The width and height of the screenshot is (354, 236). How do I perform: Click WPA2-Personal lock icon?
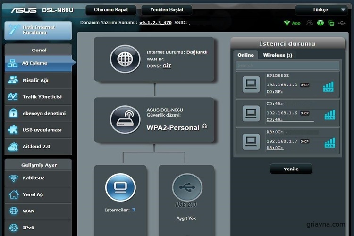(x=204, y=126)
